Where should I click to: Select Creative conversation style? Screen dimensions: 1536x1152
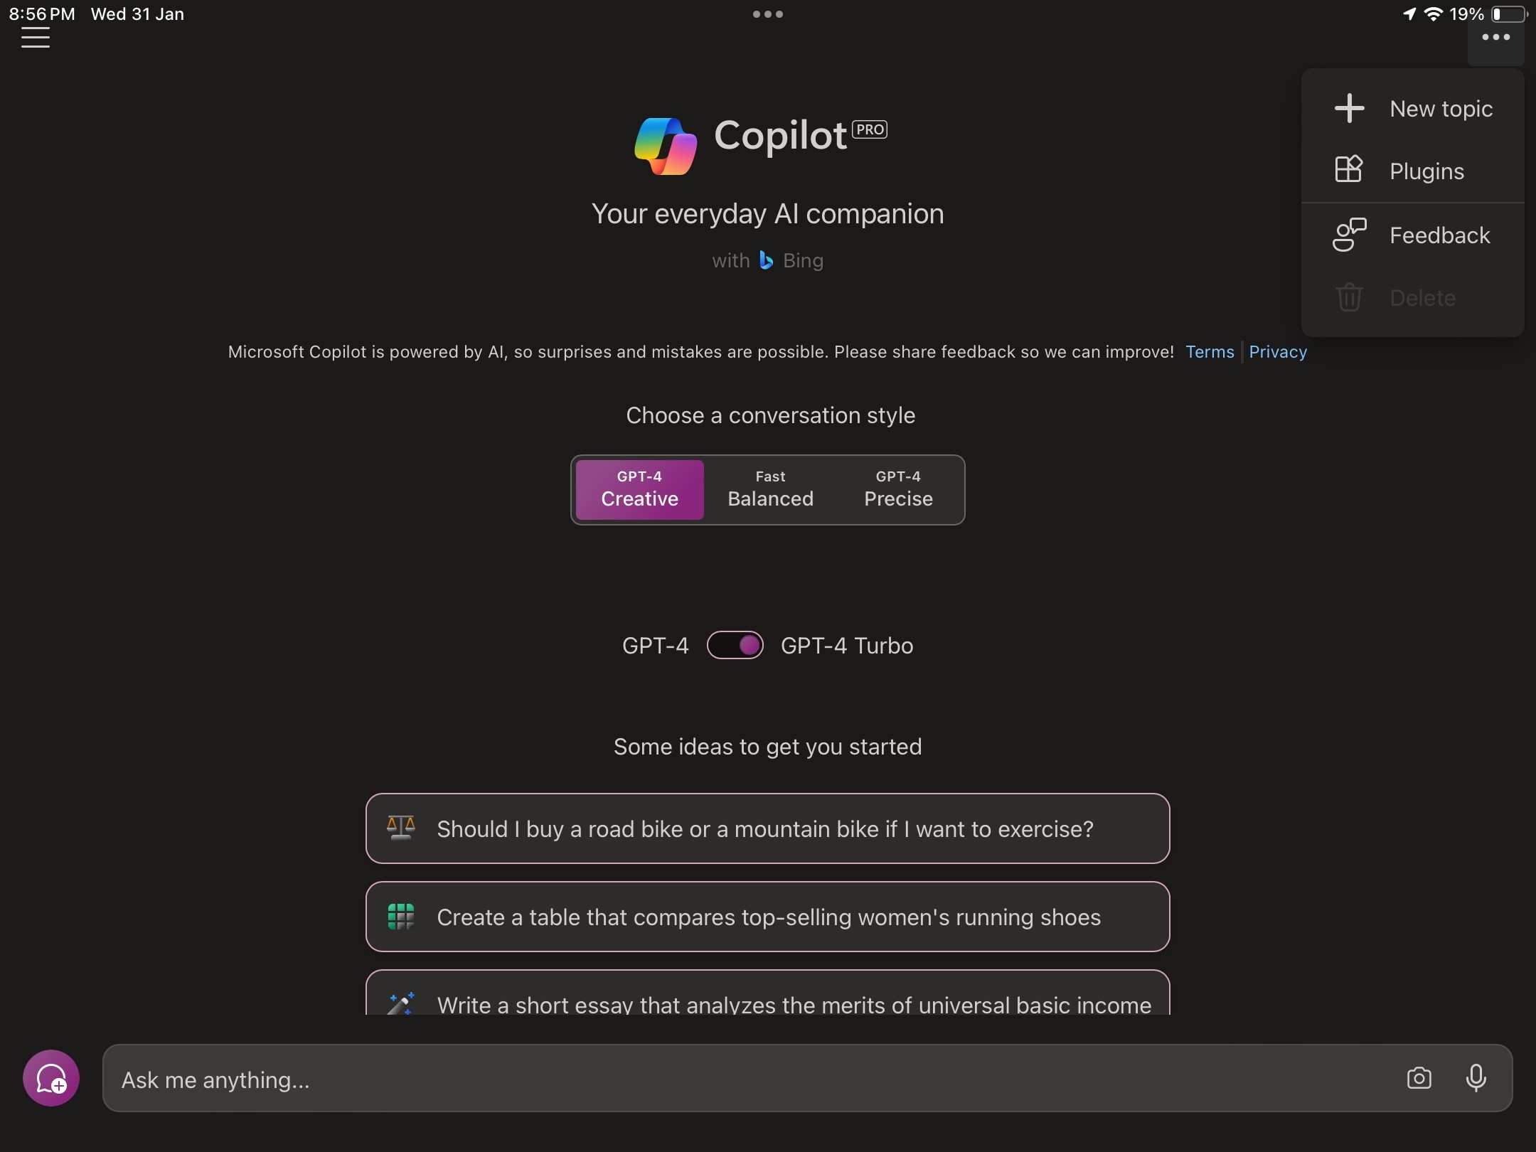(x=639, y=489)
